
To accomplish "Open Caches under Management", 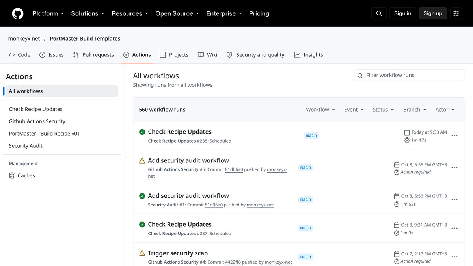I will [62, 175].
